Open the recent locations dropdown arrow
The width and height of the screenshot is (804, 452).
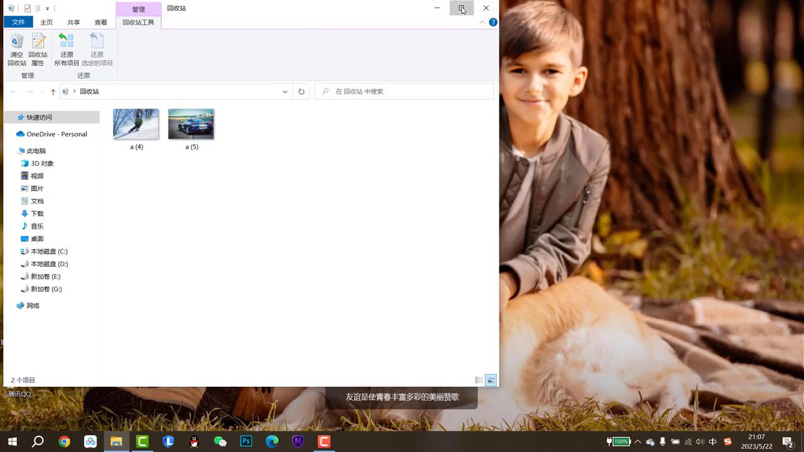[x=42, y=92]
